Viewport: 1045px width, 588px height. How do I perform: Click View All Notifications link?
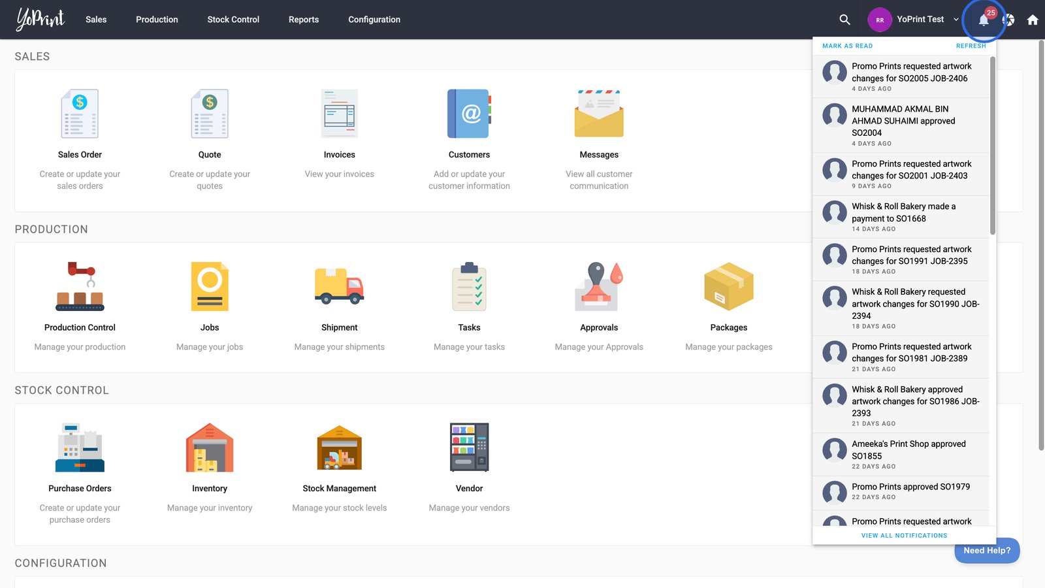[x=904, y=536]
